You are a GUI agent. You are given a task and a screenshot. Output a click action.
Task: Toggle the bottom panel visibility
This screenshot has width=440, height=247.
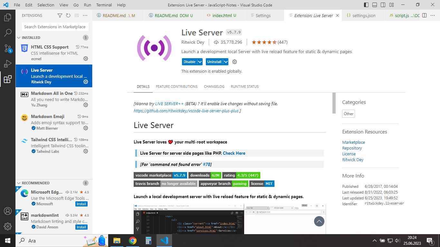click(x=375, y=5)
